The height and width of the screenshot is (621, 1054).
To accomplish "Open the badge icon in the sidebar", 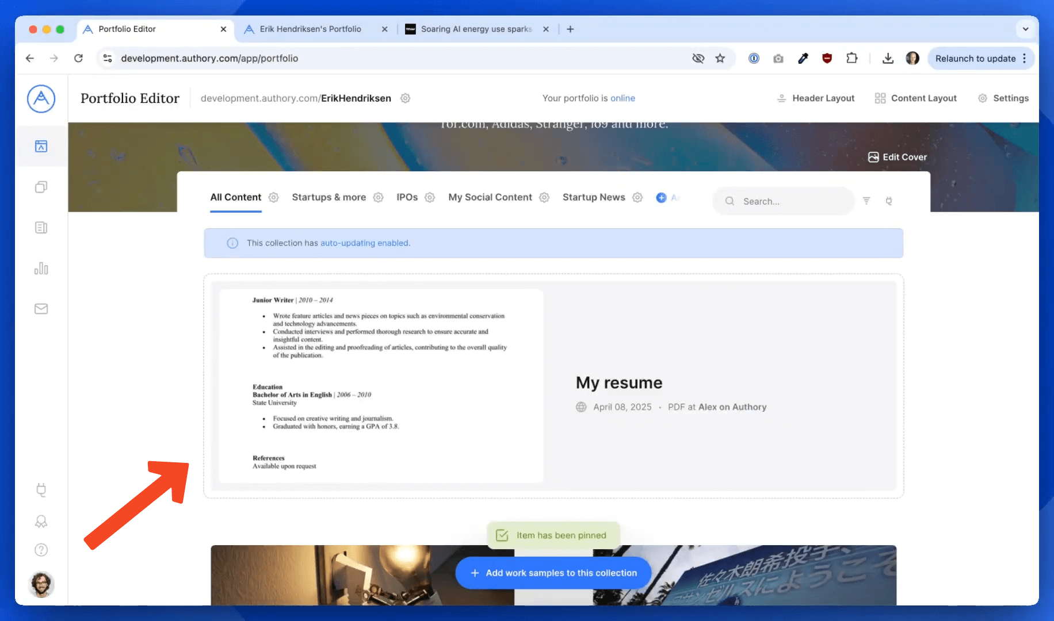I will 41,521.
